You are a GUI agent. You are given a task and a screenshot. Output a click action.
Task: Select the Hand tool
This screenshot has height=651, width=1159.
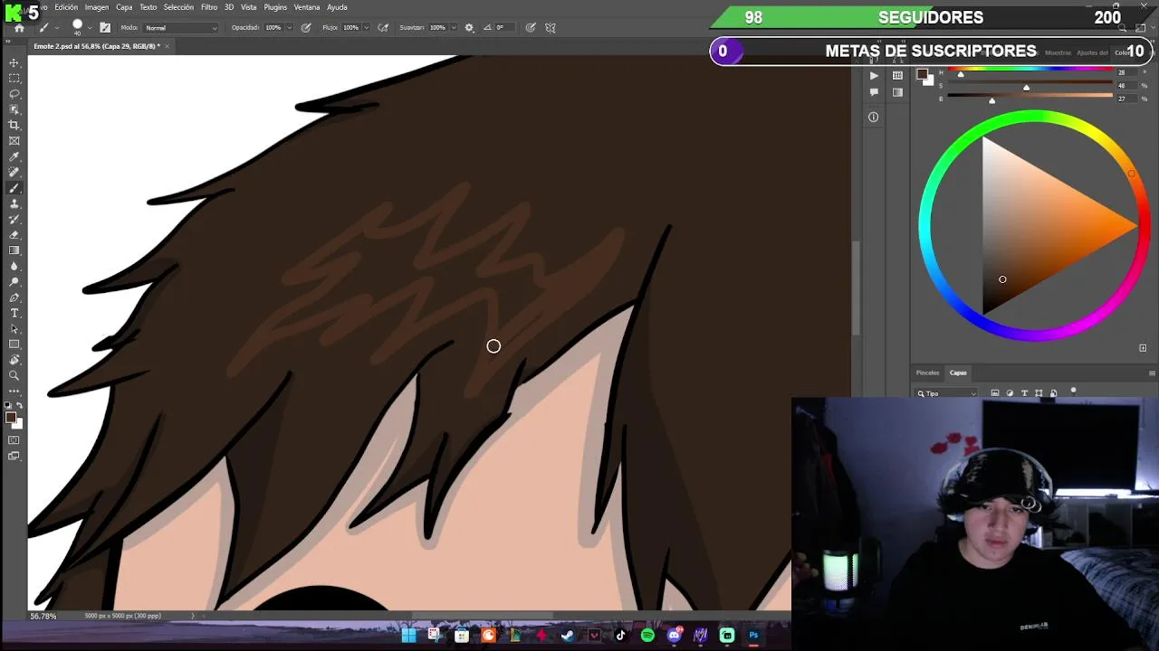pyautogui.click(x=14, y=360)
